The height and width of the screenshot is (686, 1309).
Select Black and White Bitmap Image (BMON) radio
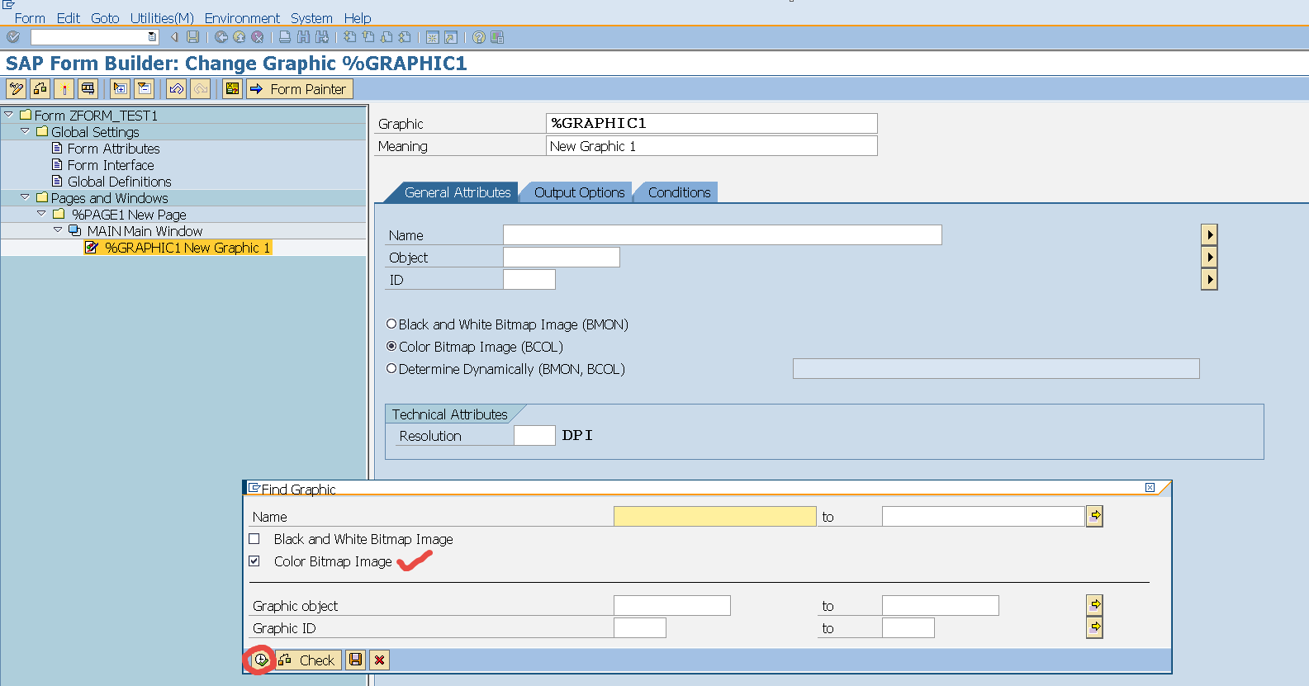click(x=391, y=324)
